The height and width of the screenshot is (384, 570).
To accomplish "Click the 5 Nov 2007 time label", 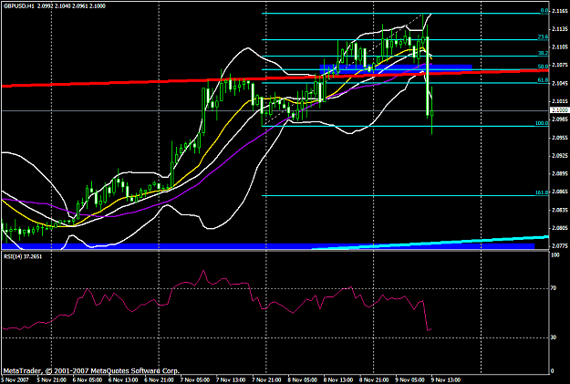I will click(x=15, y=379).
